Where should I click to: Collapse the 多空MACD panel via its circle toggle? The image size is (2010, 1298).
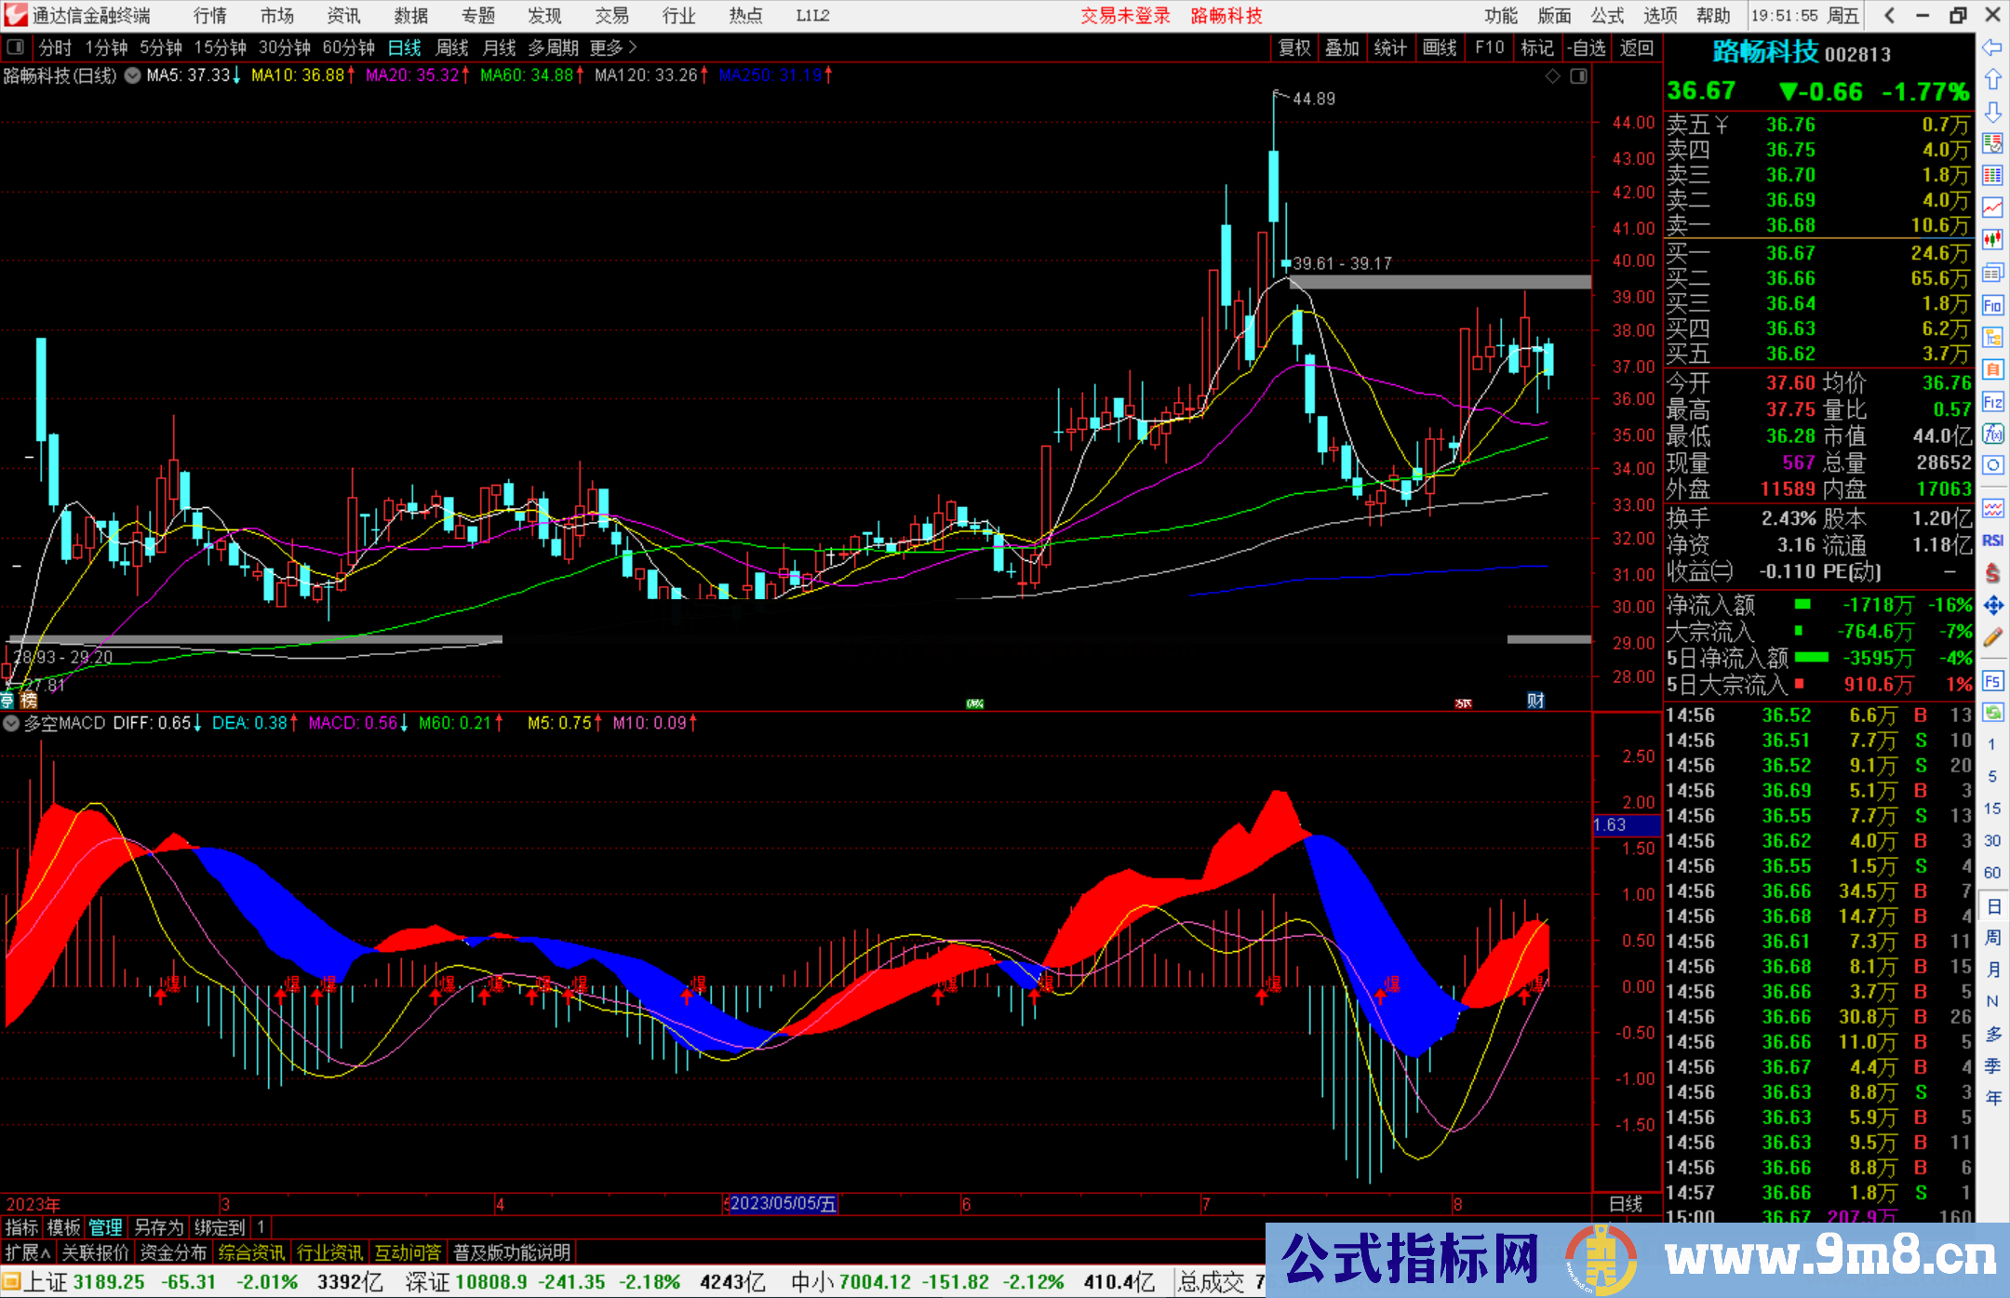(11, 723)
